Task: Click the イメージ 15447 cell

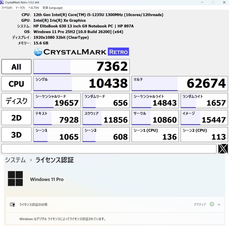Action: [x=204, y=118]
